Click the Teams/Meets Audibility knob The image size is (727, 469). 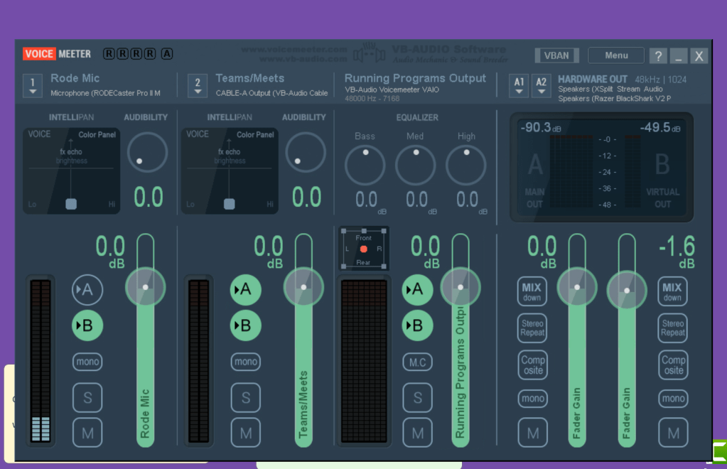tap(306, 152)
